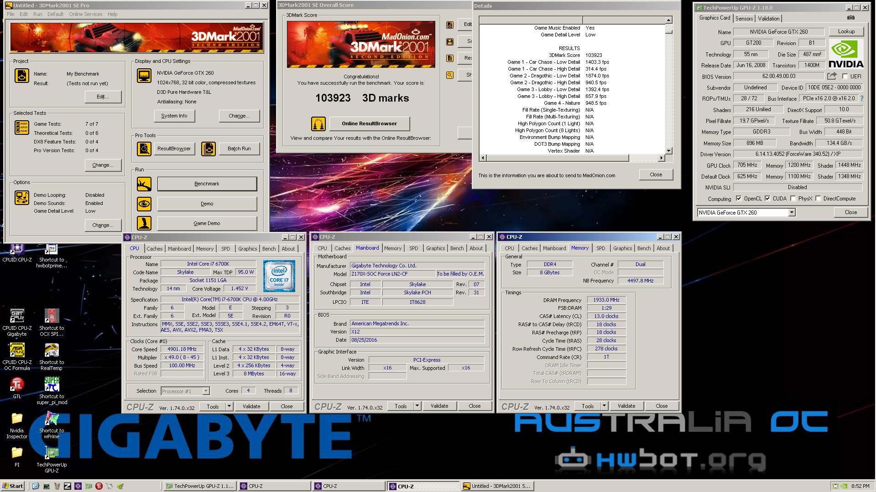Click the Options demo looping icon
Viewport: 876px width, 492px height.
[21, 198]
